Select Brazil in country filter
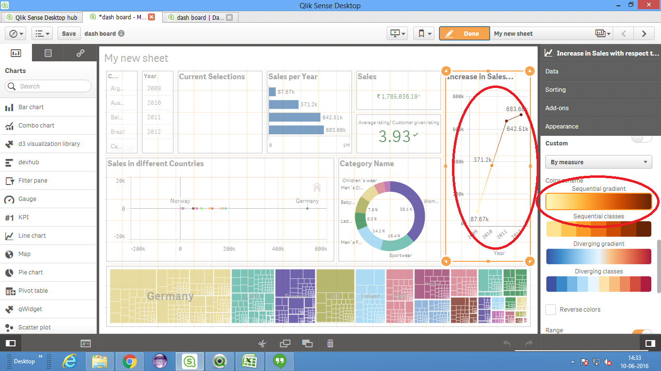661x371 pixels. pos(118,132)
